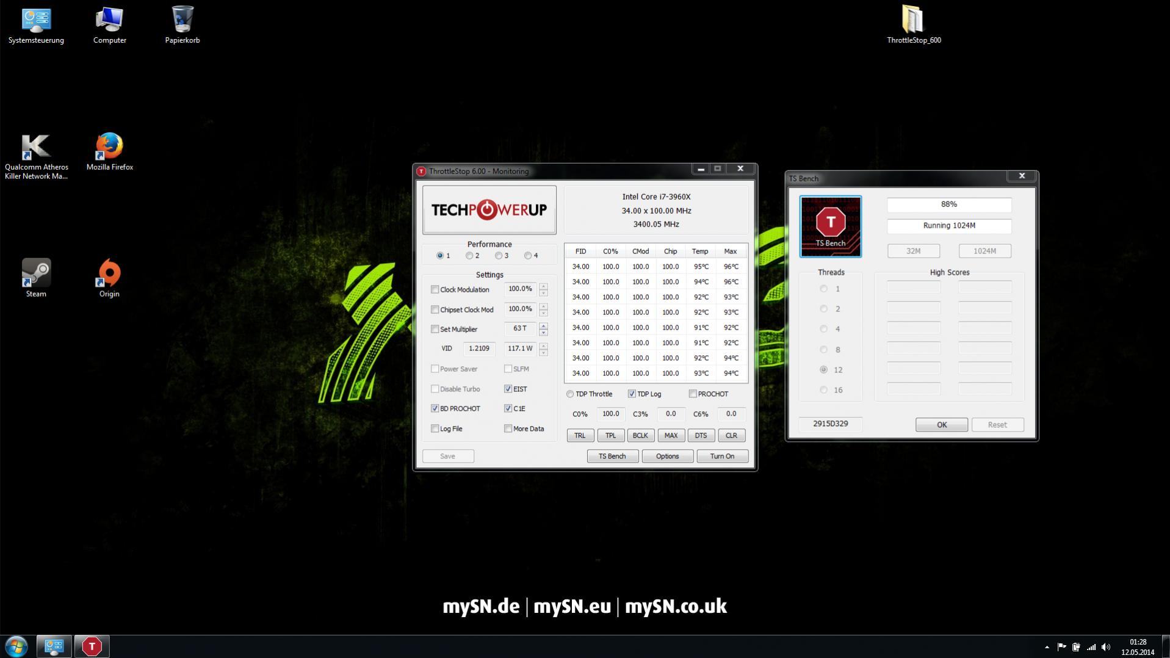Click the TechPowerUp logo banner
1170x658 pixels.
(x=489, y=210)
